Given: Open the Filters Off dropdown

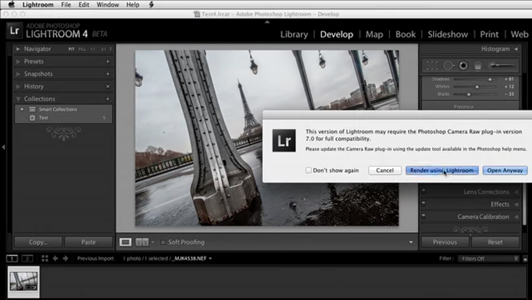Looking at the screenshot, I should coord(489,258).
